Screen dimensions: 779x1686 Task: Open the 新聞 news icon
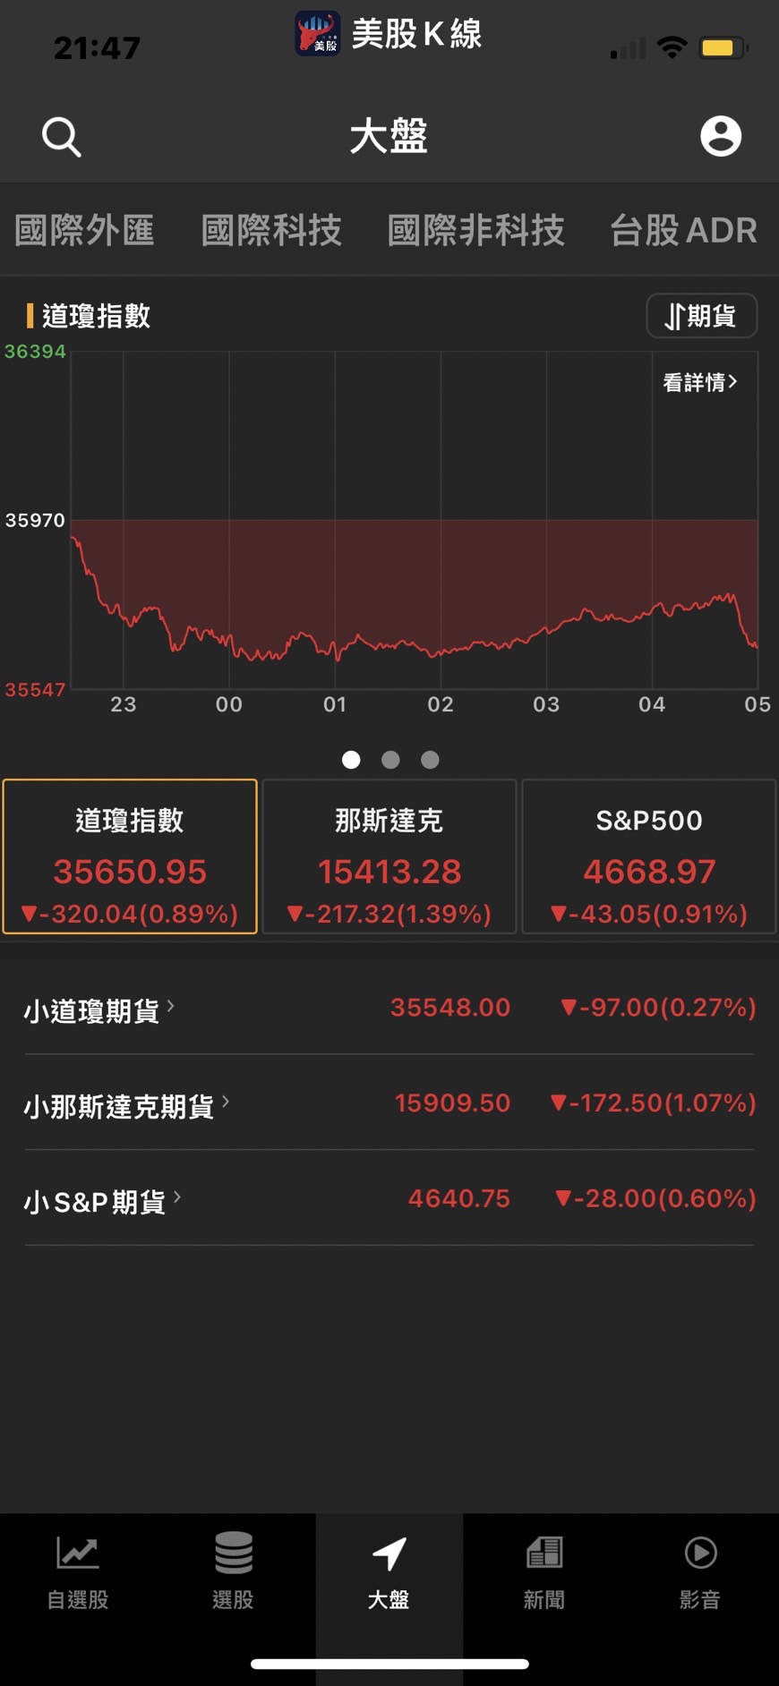pyautogui.click(x=544, y=1554)
